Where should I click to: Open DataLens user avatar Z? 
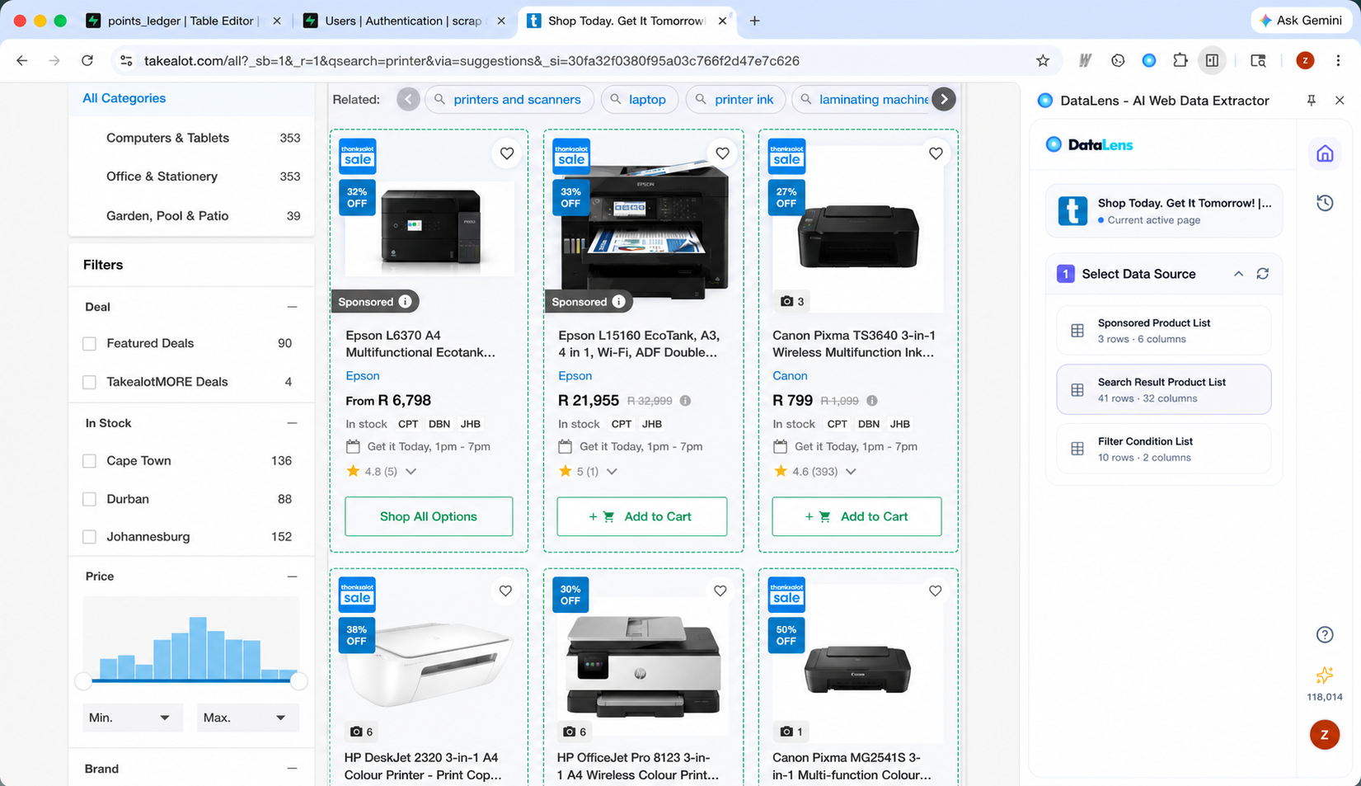1325,734
